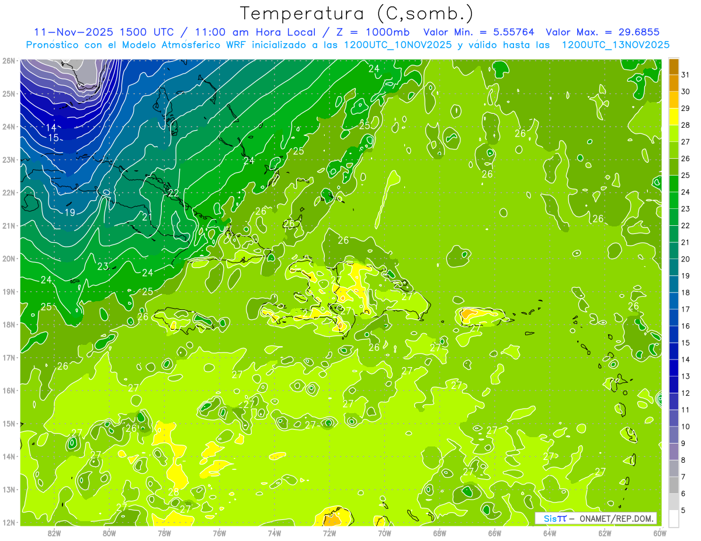Click the 78W longitude axis label
This screenshot has height=541, width=701.
pos(164,532)
